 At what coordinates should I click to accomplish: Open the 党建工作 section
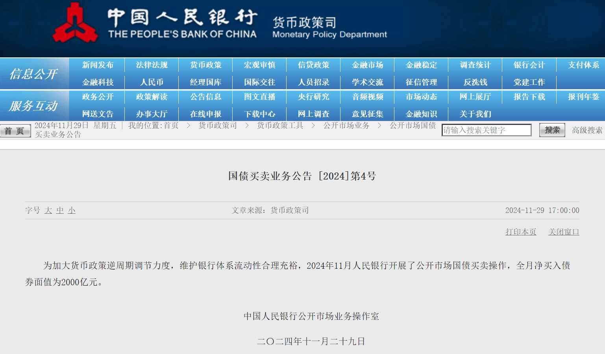tap(529, 83)
